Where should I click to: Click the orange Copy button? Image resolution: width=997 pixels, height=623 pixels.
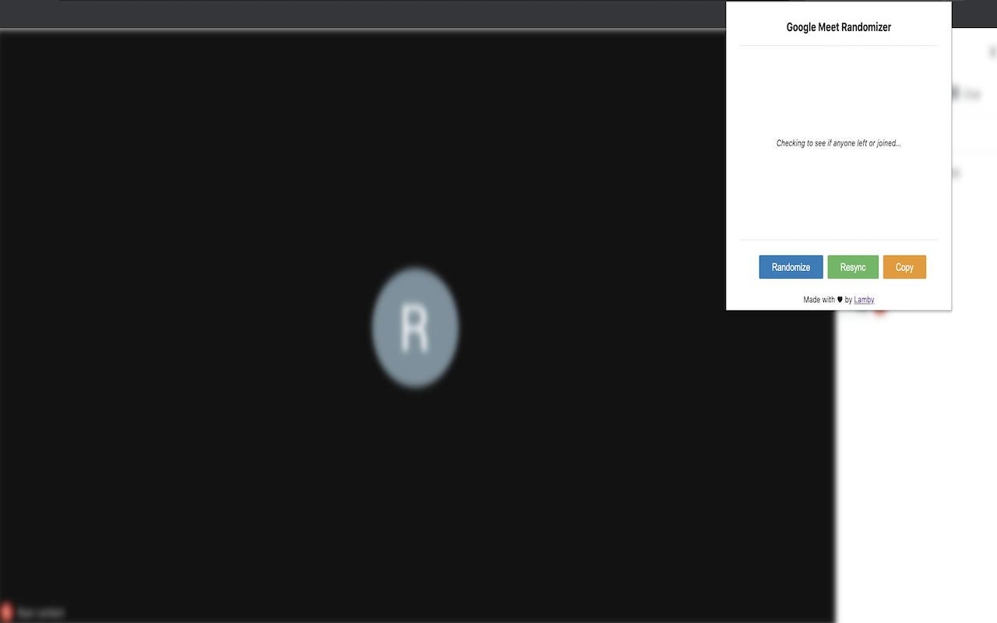tap(904, 267)
